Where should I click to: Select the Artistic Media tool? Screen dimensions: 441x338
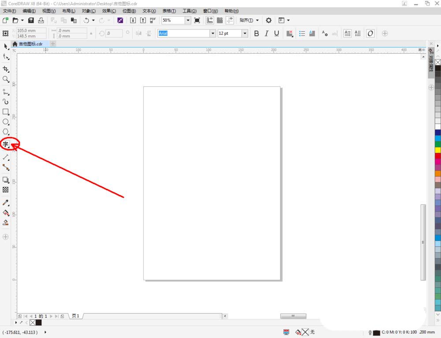coord(6,102)
